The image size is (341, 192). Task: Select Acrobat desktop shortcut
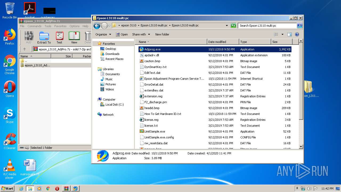(x=30, y=10)
